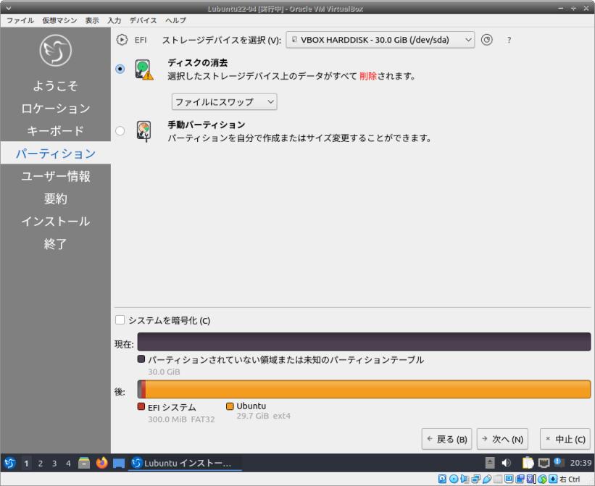Image resolution: width=595 pixels, height=486 pixels.
Task: Switch to workspace 2 in taskbar
Action: coord(41,464)
